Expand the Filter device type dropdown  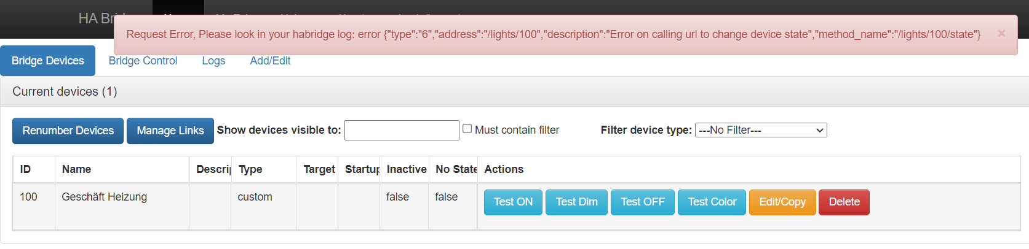coord(761,130)
